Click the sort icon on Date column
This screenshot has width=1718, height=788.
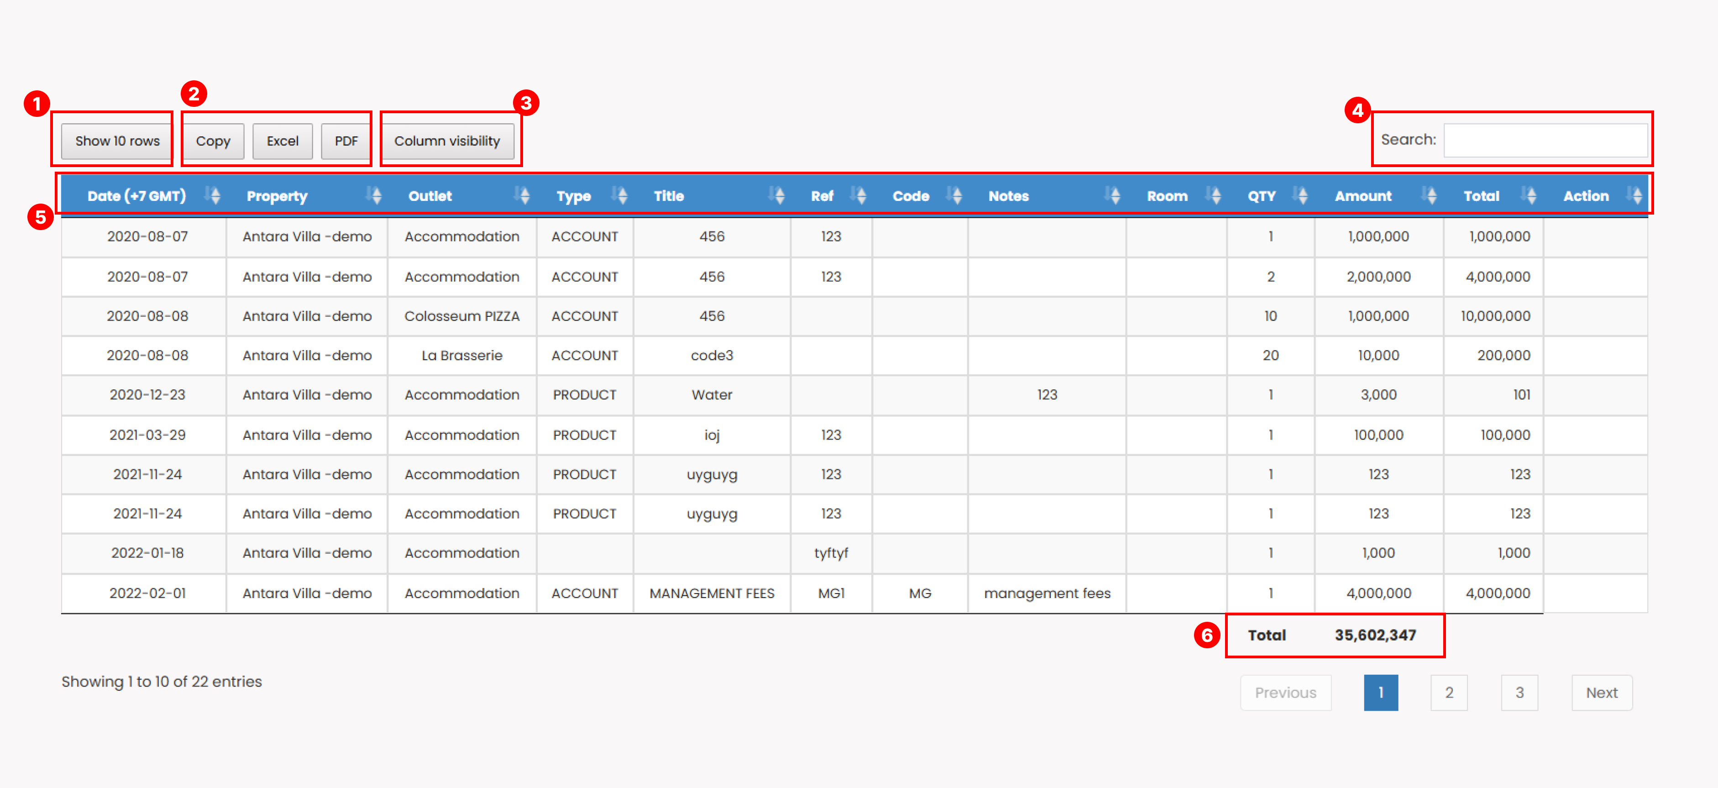point(213,195)
